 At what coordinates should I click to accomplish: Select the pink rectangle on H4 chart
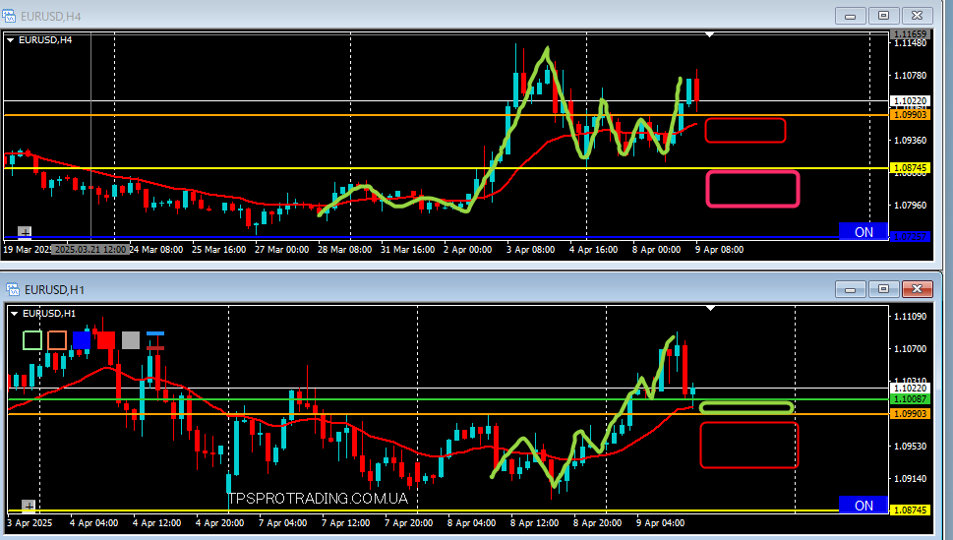[752, 189]
